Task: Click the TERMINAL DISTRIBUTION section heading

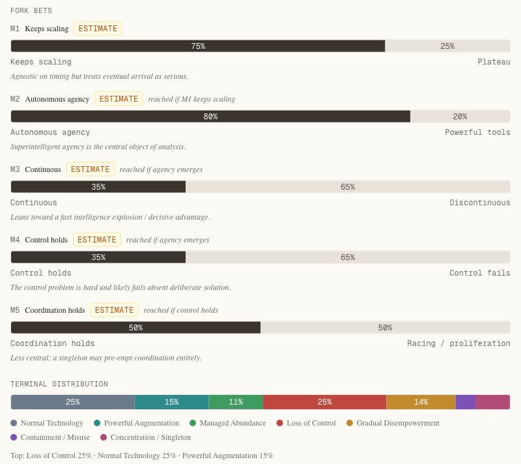Action: [59, 384]
